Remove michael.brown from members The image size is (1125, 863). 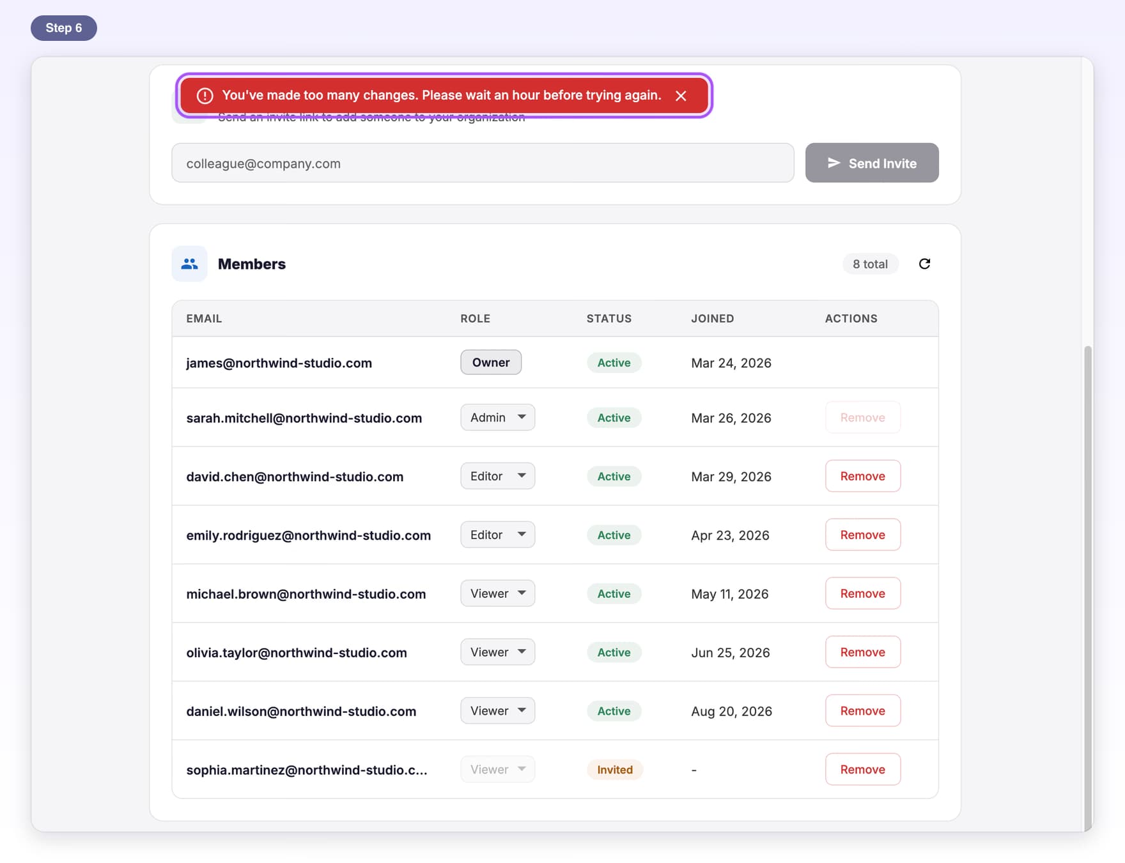tap(863, 593)
